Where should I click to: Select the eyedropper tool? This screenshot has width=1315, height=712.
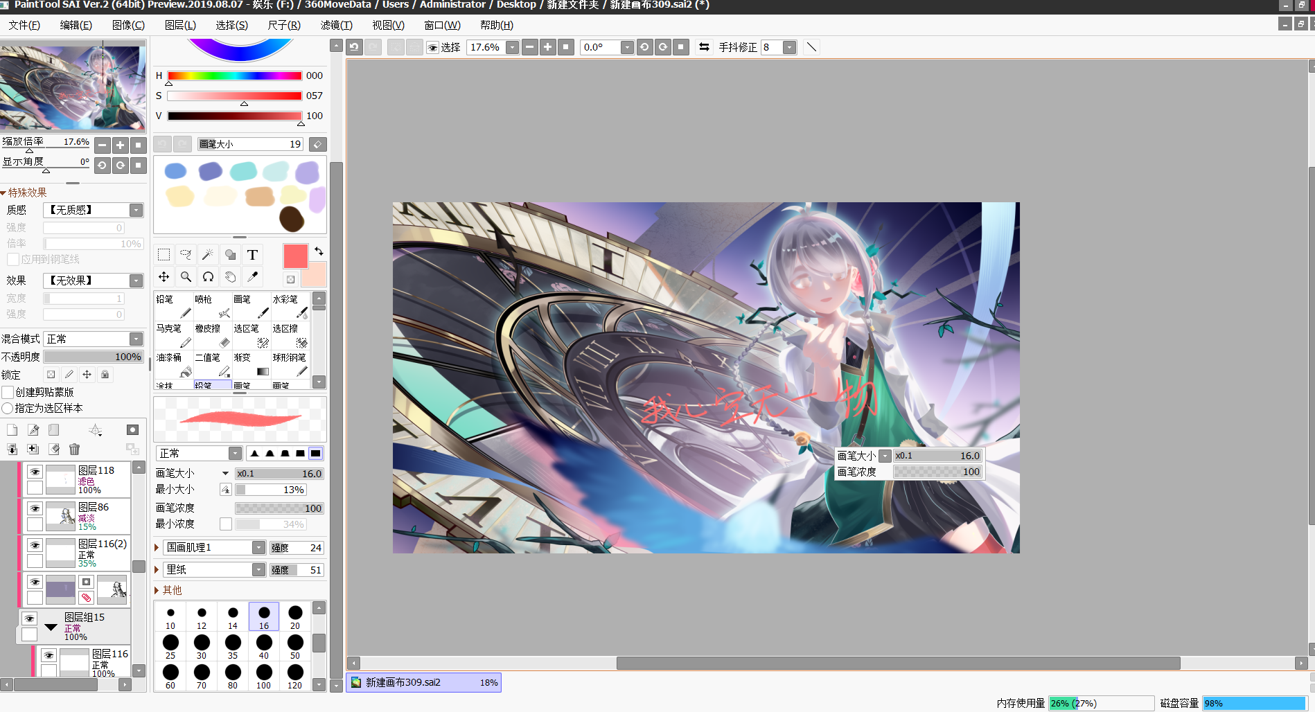click(252, 277)
